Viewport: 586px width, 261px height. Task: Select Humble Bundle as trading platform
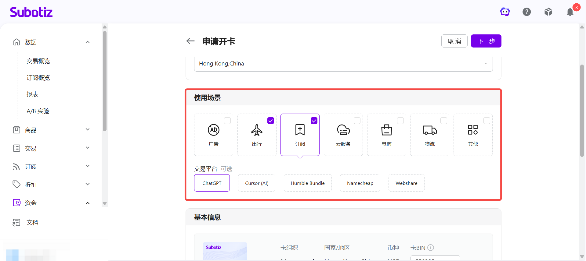308,183
